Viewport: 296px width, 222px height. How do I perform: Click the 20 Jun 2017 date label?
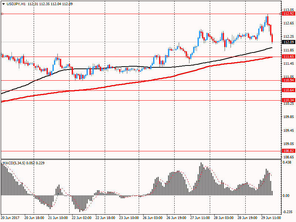[x=10, y=218]
